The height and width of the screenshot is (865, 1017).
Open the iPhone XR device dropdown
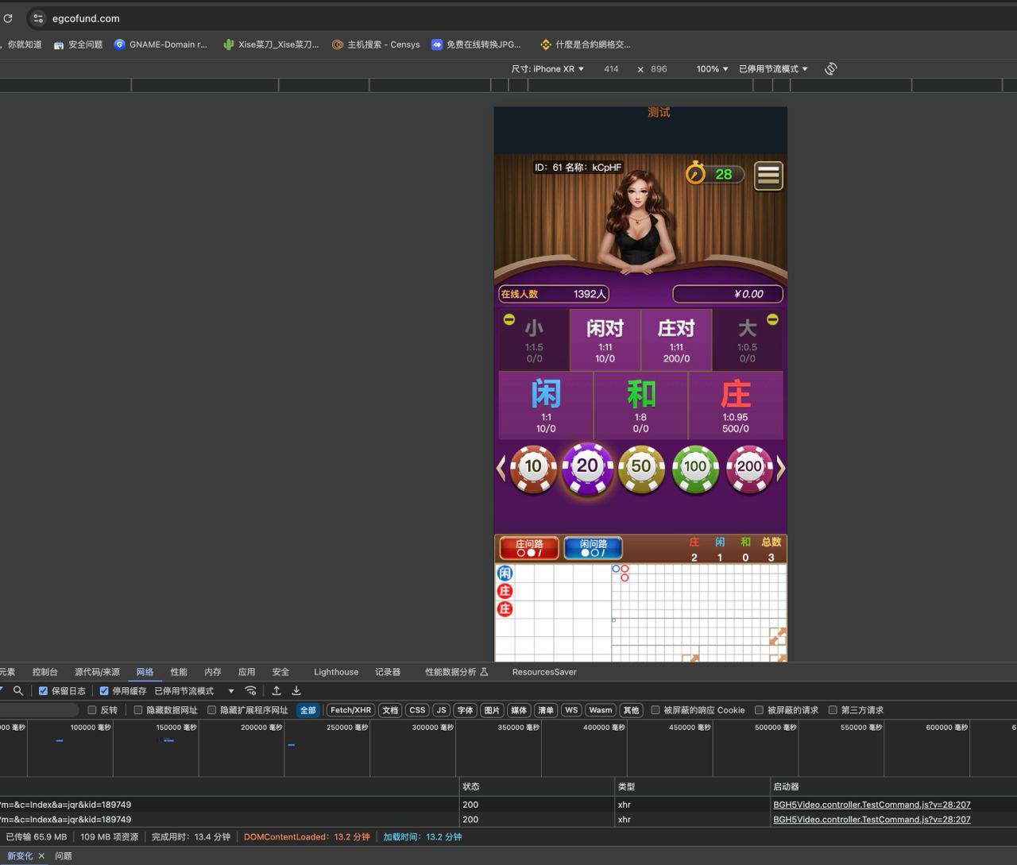pos(547,69)
